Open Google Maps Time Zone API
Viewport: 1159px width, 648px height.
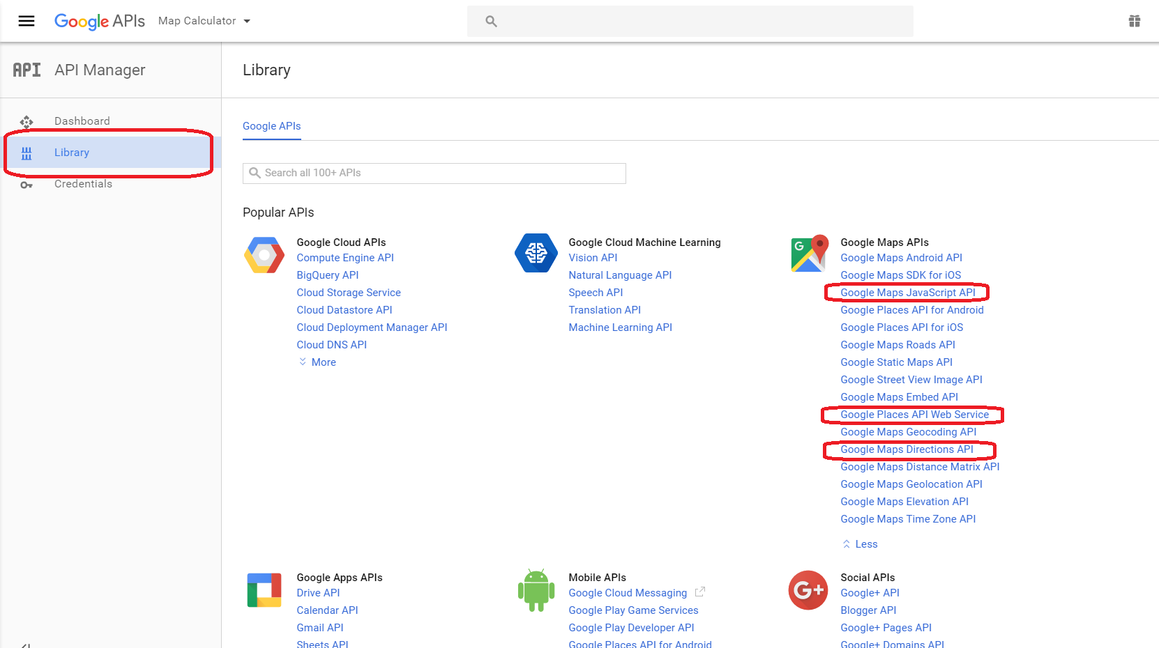tap(908, 519)
